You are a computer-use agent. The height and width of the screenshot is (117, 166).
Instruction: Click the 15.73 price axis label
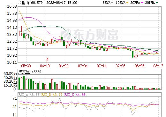click(x=12, y=13)
